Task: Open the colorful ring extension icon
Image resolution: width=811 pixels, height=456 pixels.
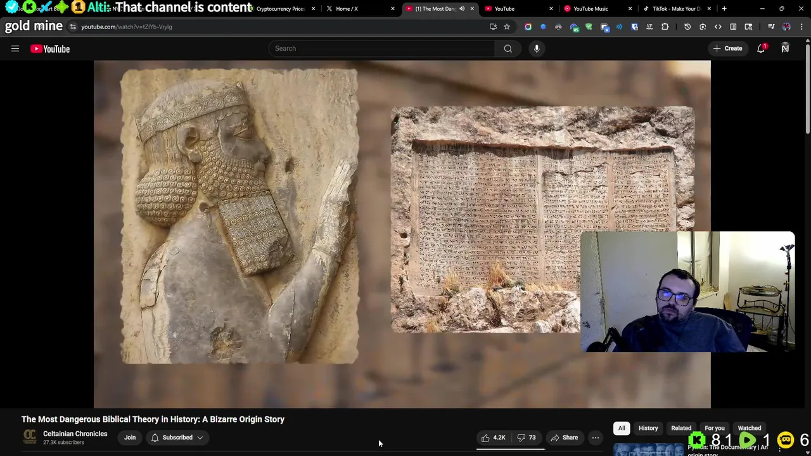Action: click(528, 27)
